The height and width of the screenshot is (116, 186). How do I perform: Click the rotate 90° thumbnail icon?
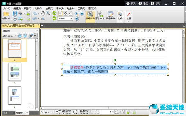pos(31,36)
